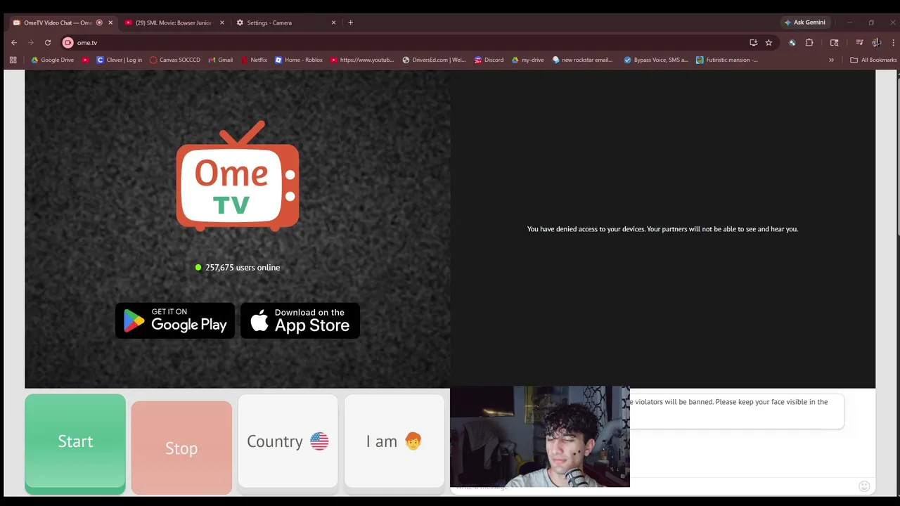This screenshot has height=506, width=900.
Task: Open the Futuristic mansion bookmark
Action: (727, 60)
